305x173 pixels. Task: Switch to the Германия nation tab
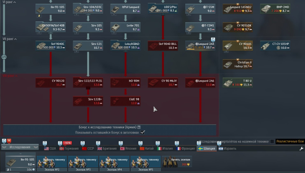click(x=69, y=149)
